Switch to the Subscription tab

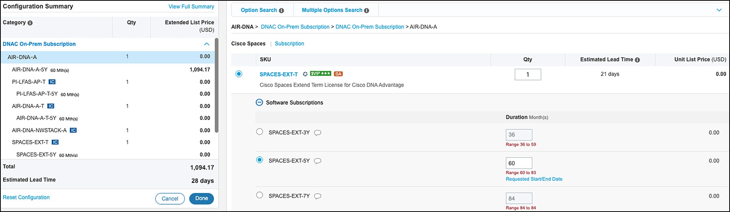289,44
